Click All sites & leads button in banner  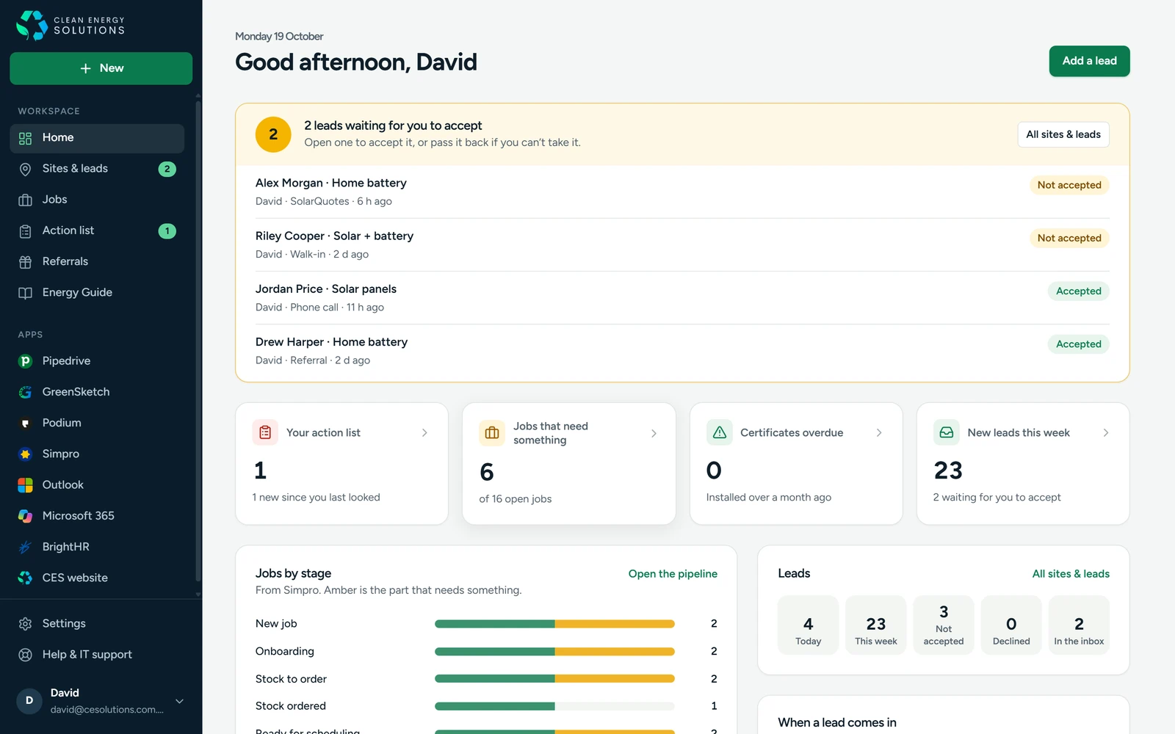coord(1063,134)
